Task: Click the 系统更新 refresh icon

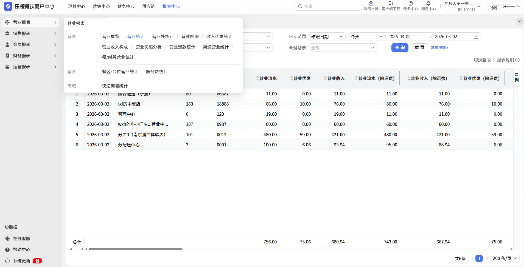Action: point(7,261)
